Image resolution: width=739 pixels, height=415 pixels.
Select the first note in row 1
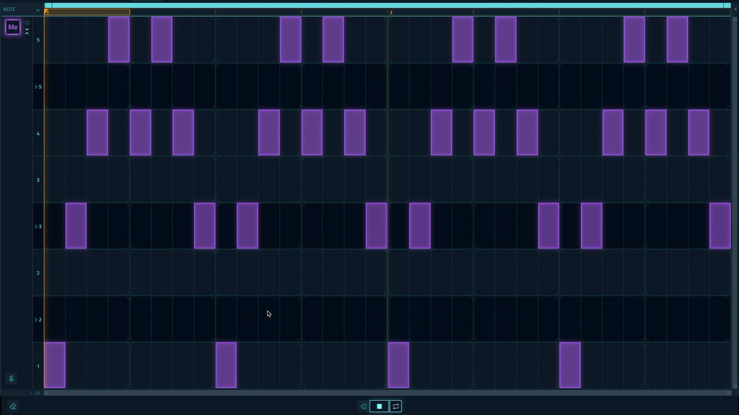tap(55, 365)
